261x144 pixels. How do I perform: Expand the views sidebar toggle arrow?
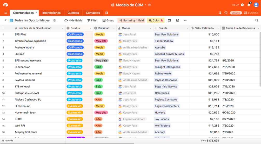5,20
